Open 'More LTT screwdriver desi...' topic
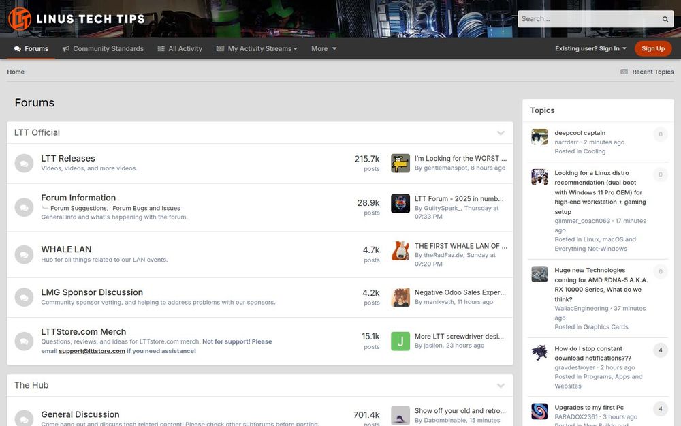 [459, 337]
